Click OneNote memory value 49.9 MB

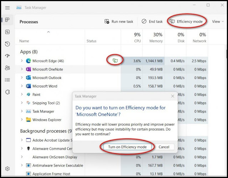coord(156,69)
